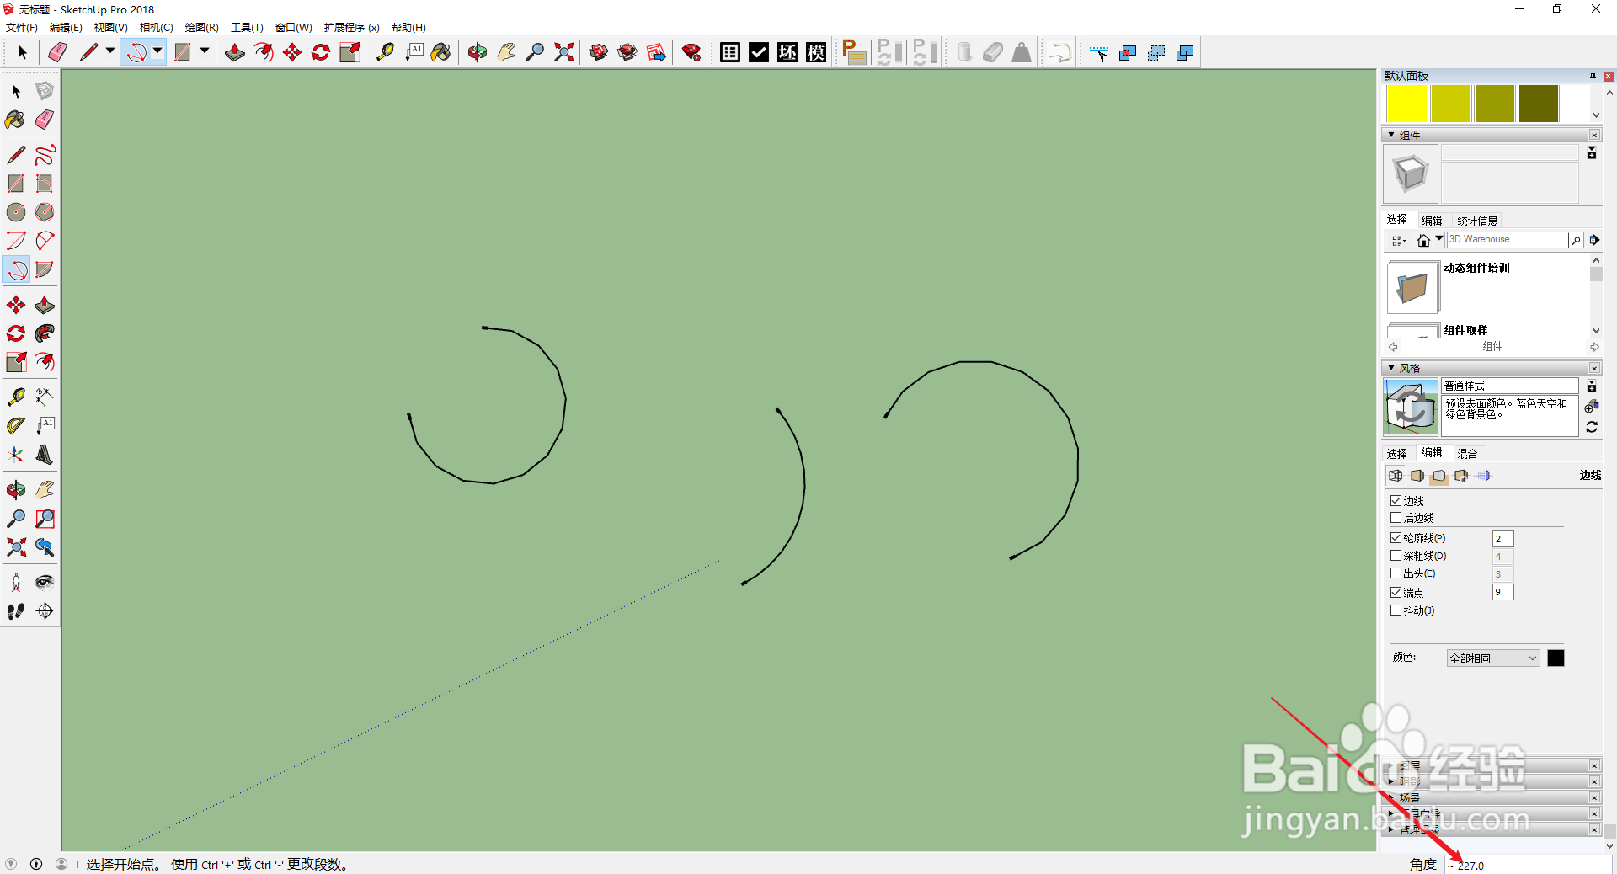
Task: Click the components search magnifier button
Action: pos(1576,241)
